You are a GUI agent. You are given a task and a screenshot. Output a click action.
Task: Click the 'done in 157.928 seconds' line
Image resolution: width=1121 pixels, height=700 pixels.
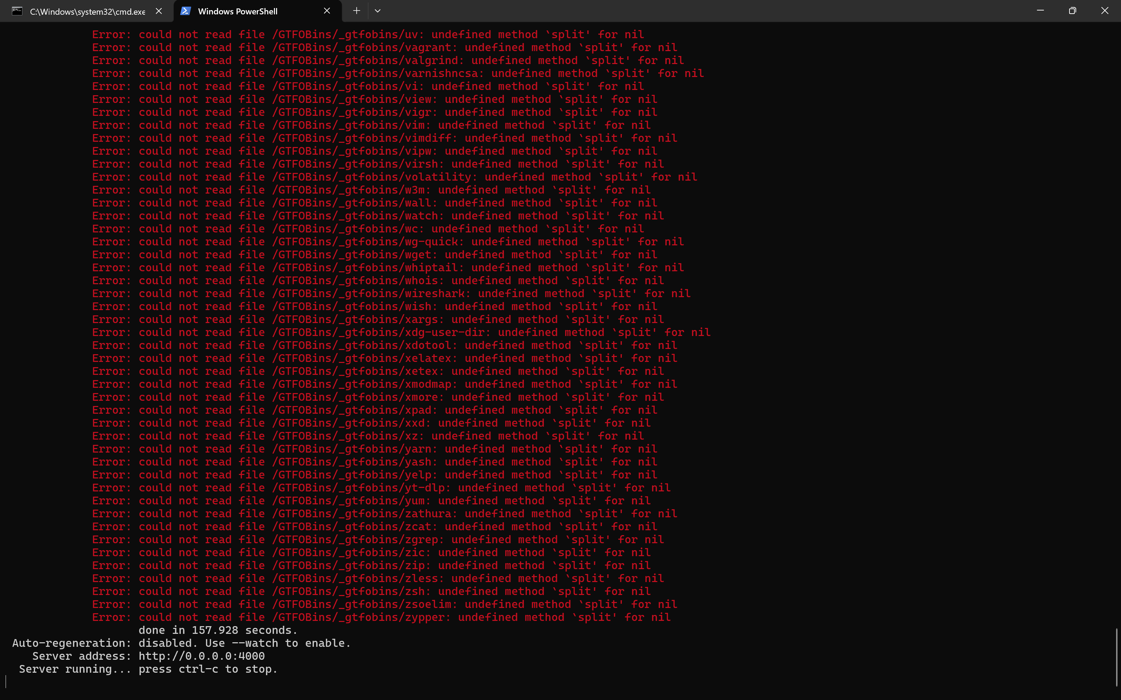point(218,630)
